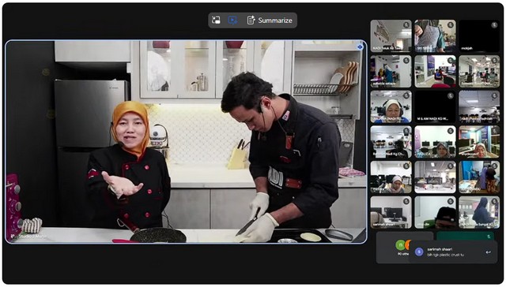Select the main cooking demonstration video
This screenshot has width=506, height=287.
(x=186, y=142)
